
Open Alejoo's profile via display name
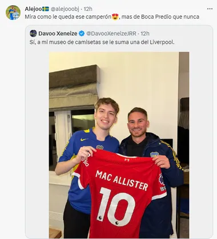[x=33, y=9]
